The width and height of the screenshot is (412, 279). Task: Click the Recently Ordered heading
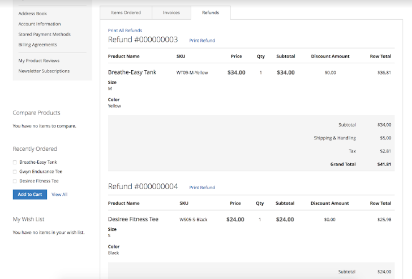[x=35, y=149]
